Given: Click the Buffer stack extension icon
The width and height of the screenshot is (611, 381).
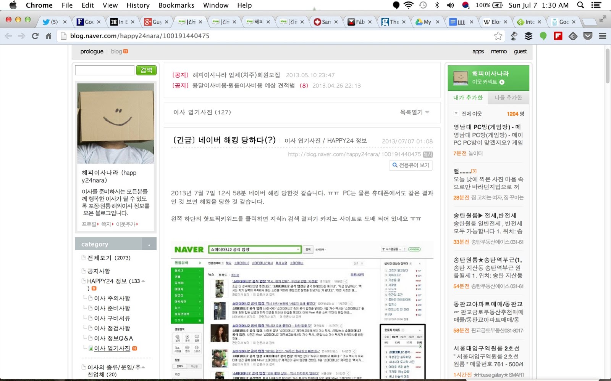Looking at the screenshot, I should point(529,36).
